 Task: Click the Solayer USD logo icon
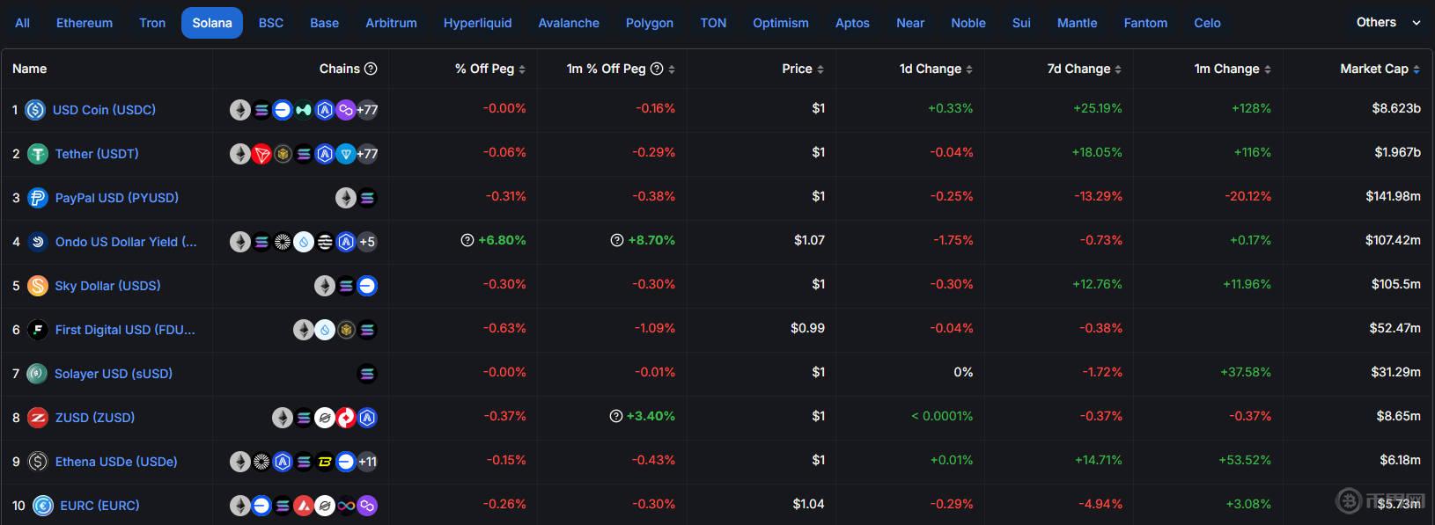point(37,374)
